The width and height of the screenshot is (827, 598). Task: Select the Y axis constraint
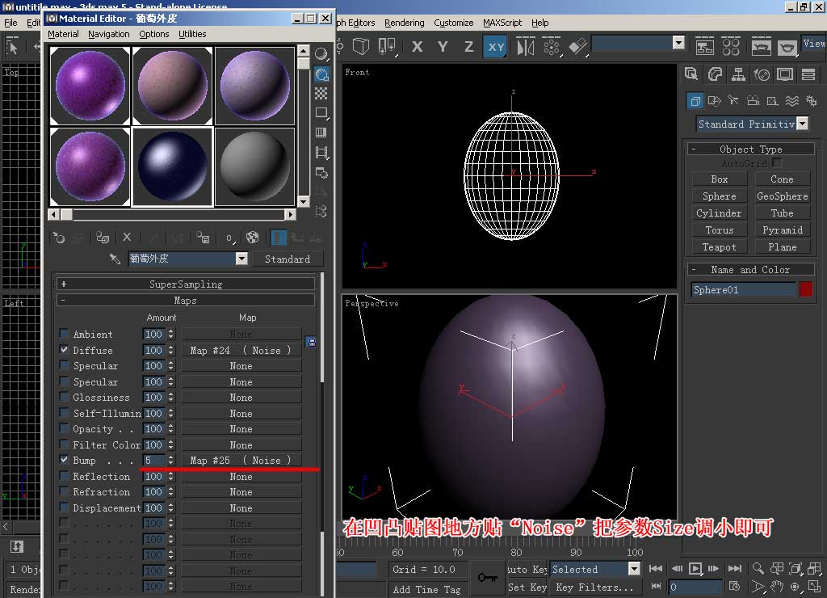pyautogui.click(x=443, y=46)
